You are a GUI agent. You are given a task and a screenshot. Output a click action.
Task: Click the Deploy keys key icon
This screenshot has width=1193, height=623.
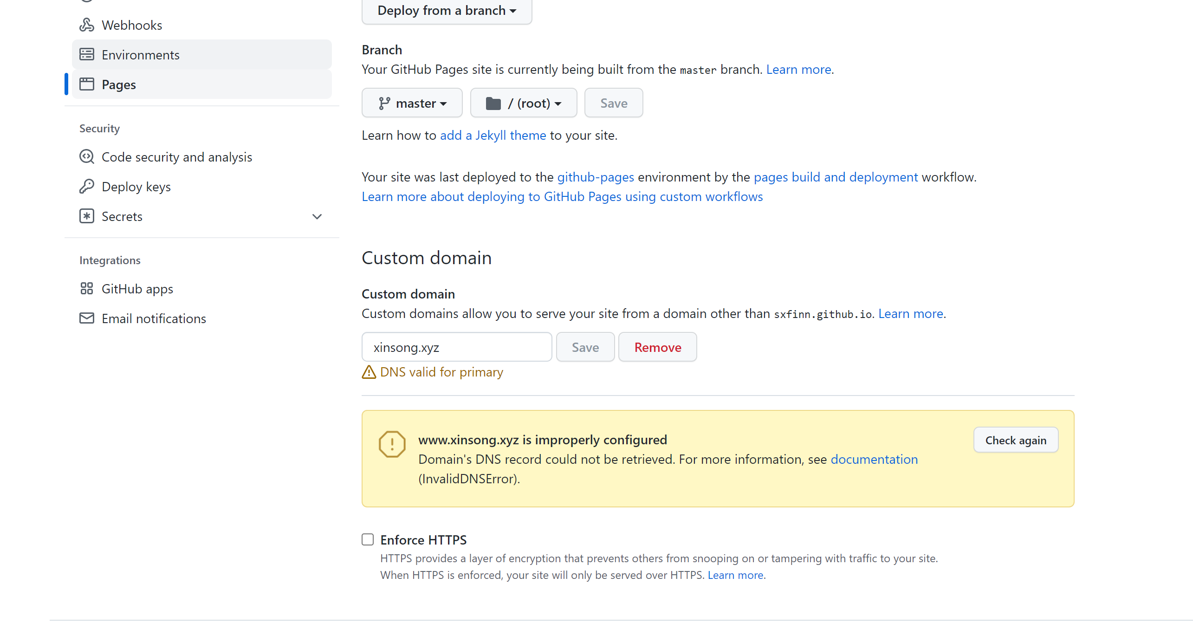coord(86,187)
